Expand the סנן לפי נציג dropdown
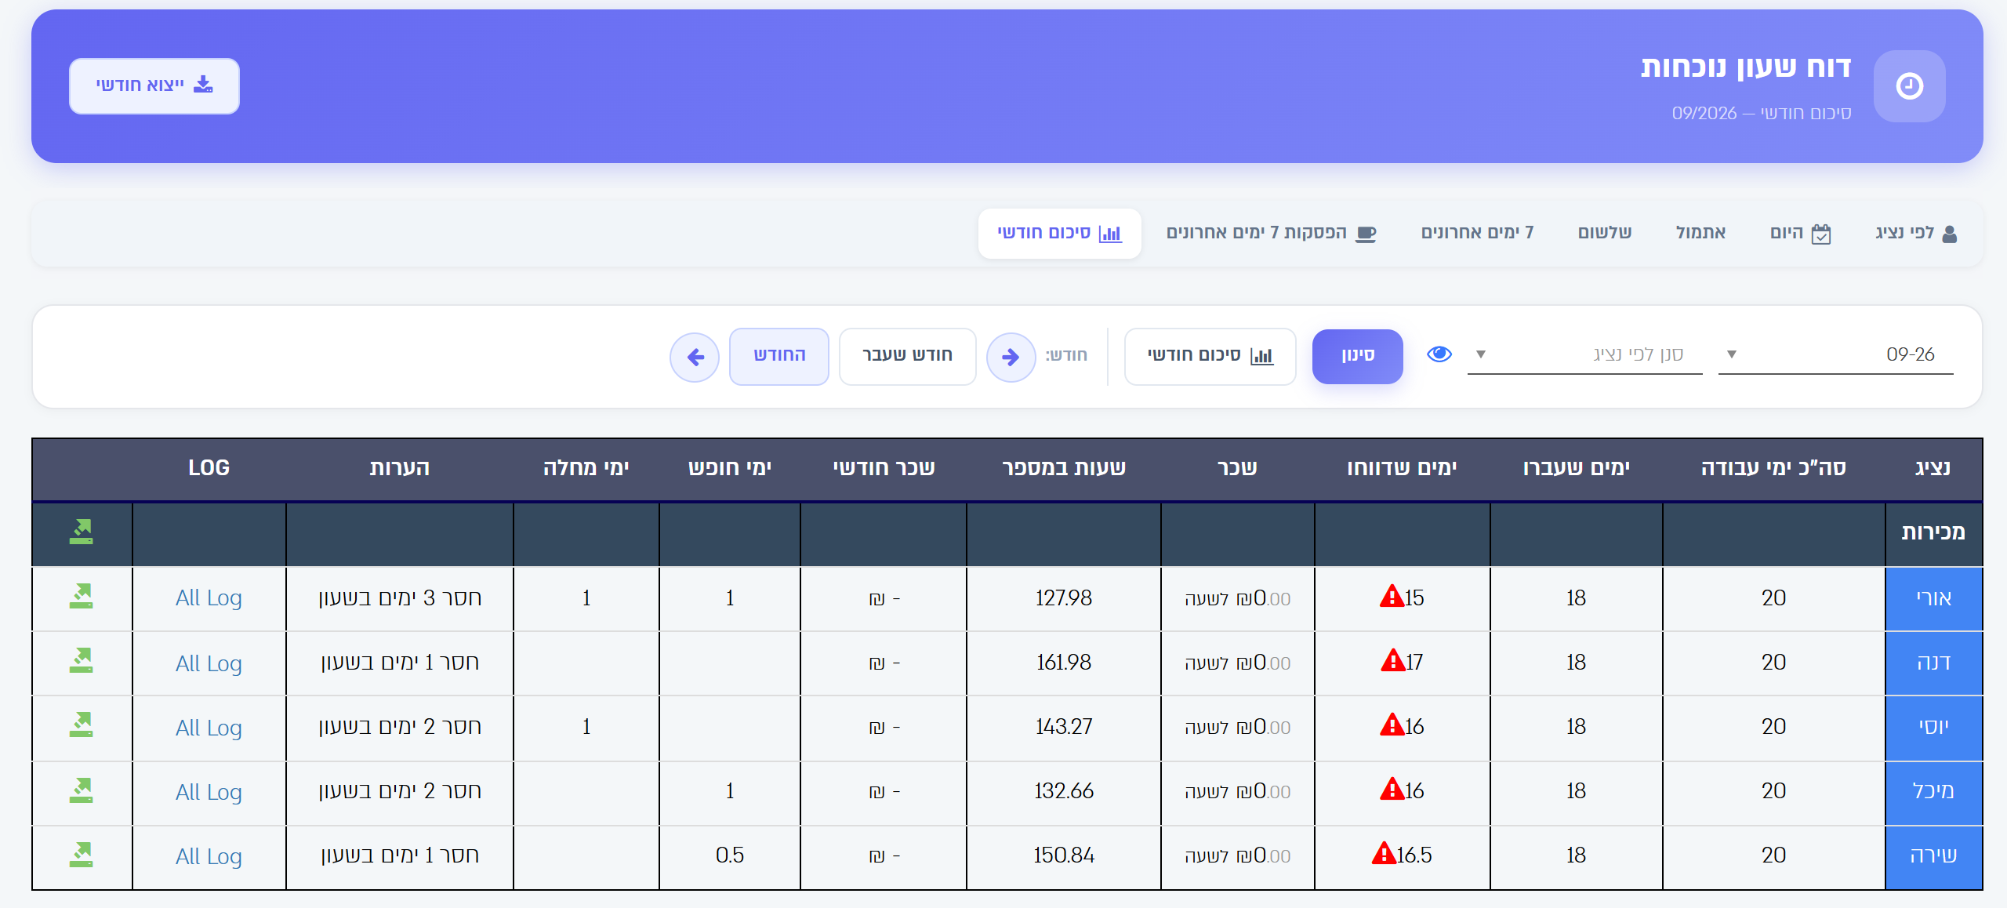The height and width of the screenshot is (908, 2007). click(1584, 354)
